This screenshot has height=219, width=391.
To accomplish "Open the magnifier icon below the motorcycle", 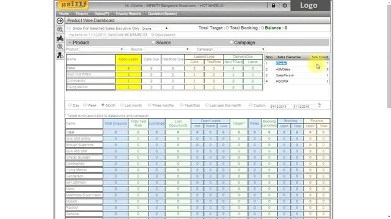I will (60, 47).
